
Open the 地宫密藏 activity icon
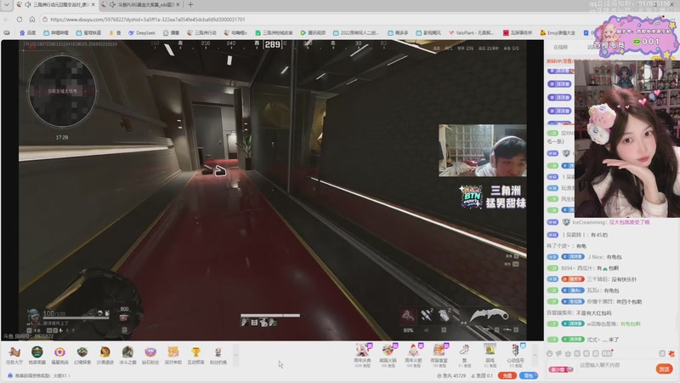(x=37, y=355)
